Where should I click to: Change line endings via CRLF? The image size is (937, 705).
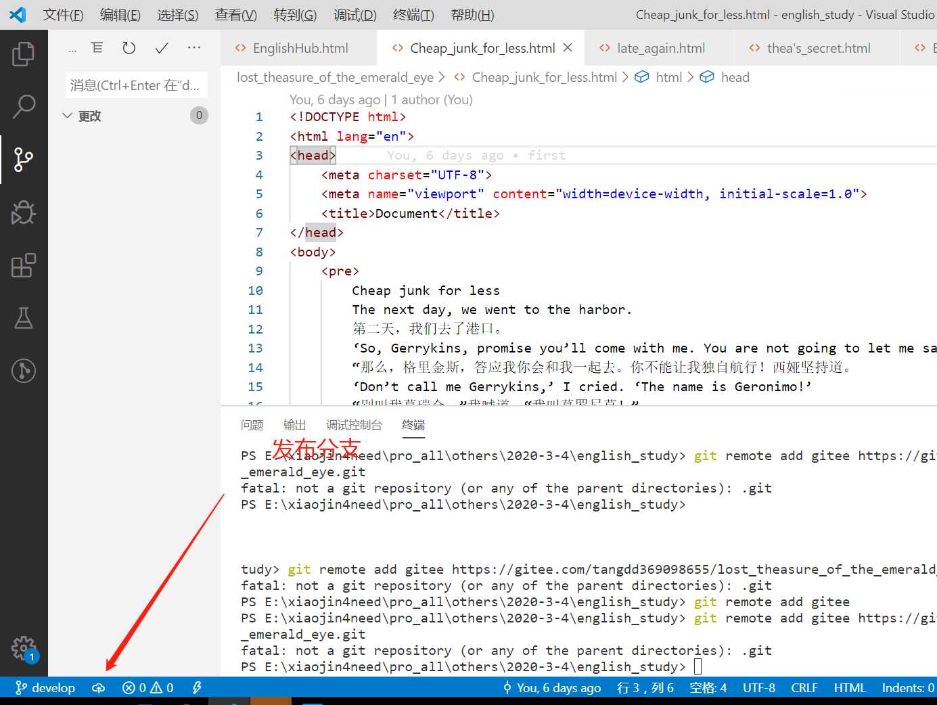click(x=804, y=687)
